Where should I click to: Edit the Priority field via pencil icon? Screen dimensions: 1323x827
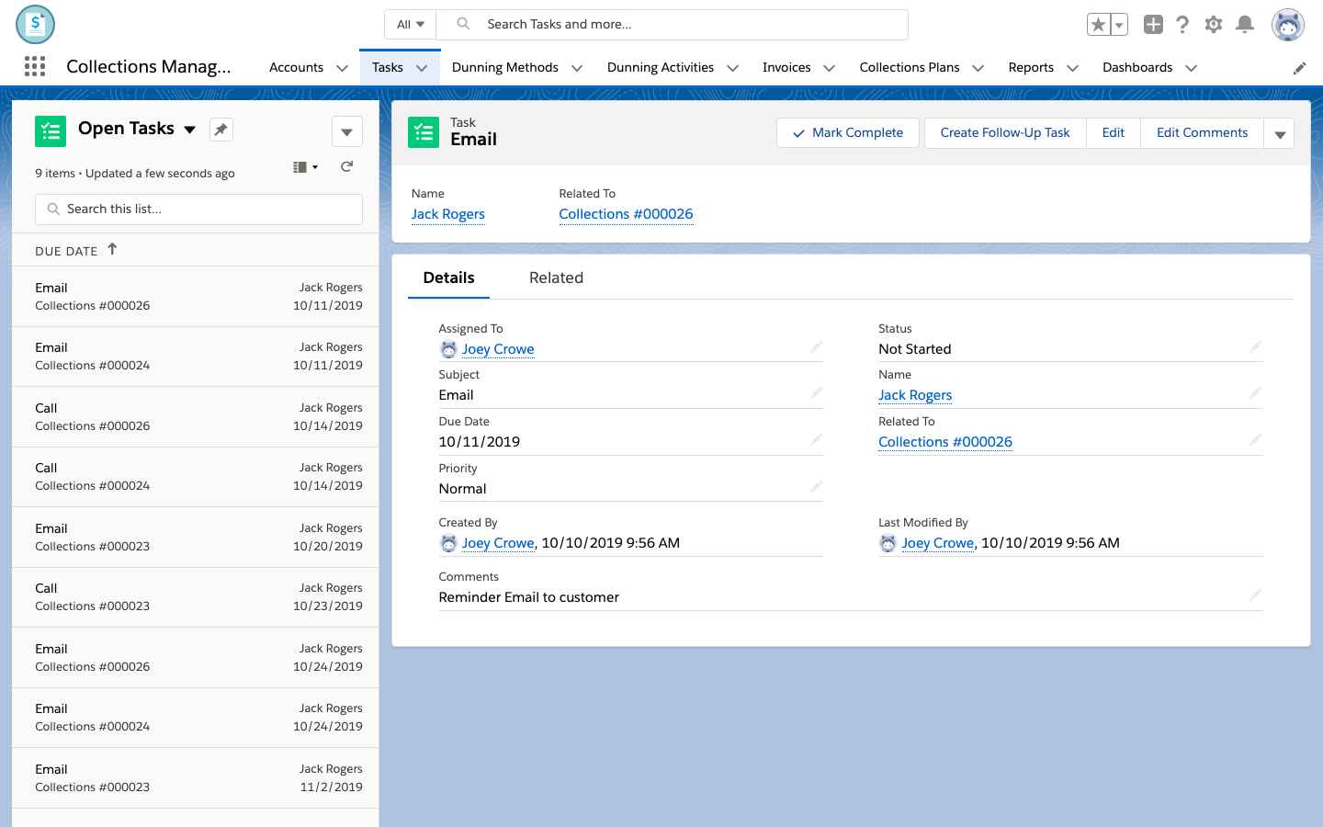pyautogui.click(x=817, y=486)
